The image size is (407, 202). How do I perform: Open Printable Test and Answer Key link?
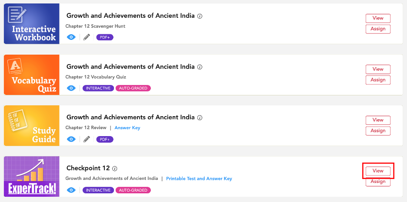199,179
